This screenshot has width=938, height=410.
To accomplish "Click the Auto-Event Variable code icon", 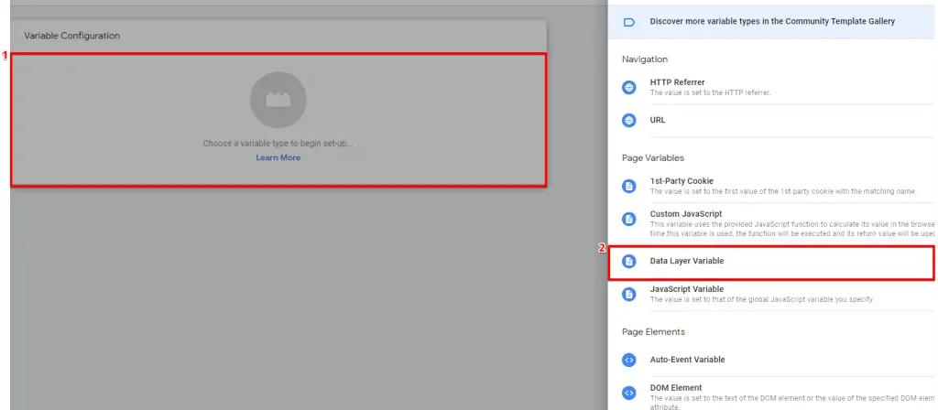I will point(628,360).
